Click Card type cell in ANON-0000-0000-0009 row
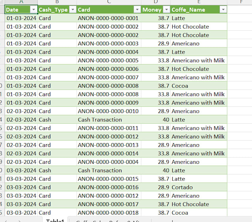252x222 pixels. point(57,103)
